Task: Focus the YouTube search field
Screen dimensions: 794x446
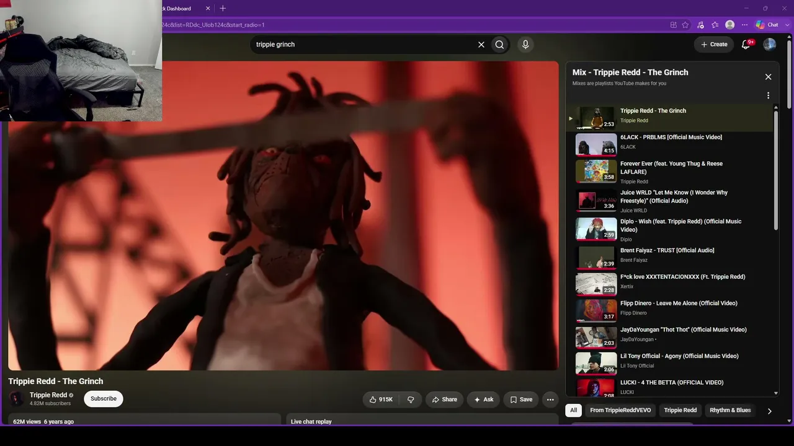Action: click(x=363, y=45)
